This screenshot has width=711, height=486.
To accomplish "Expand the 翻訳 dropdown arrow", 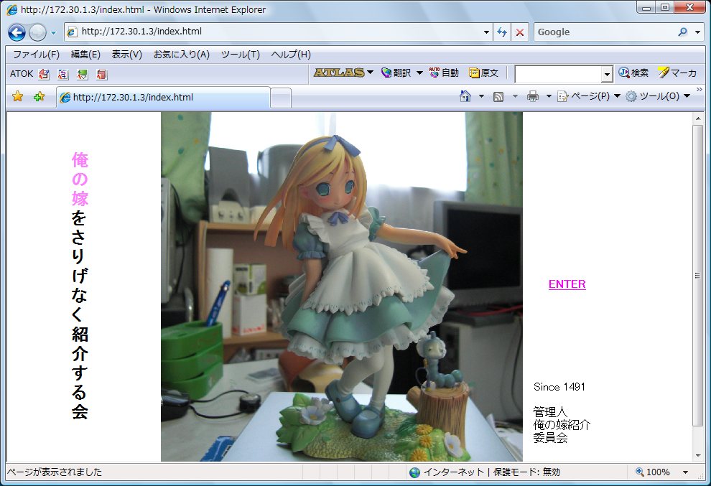I will pyautogui.click(x=419, y=73).
